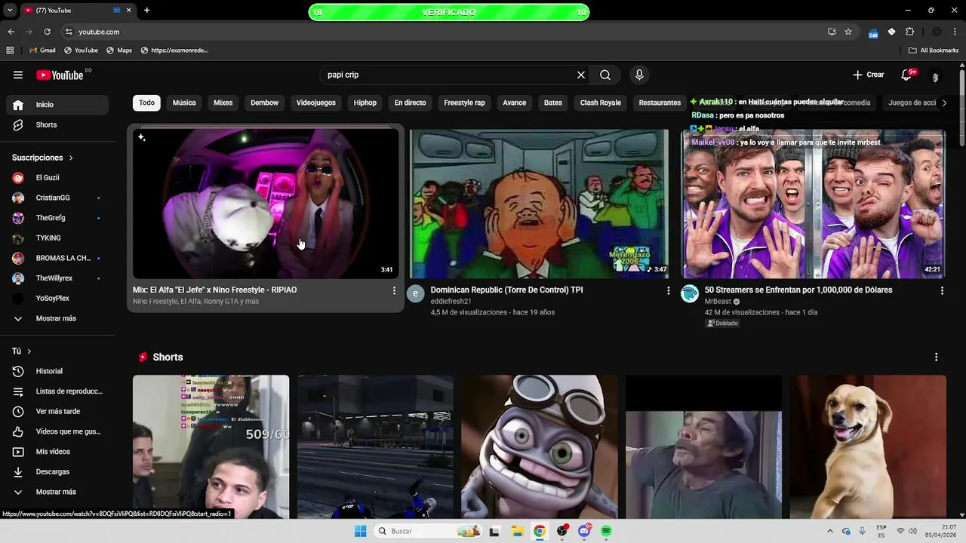966x543 pixels.
Task: Select the Hiphop chip
Action: tap(365, 103)
